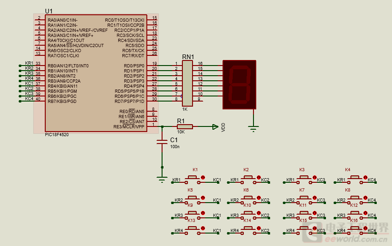The width and height of the screenshot is (392, 246).
Task: Select the RN1 resistor network body
Action: tap(187, 83)
